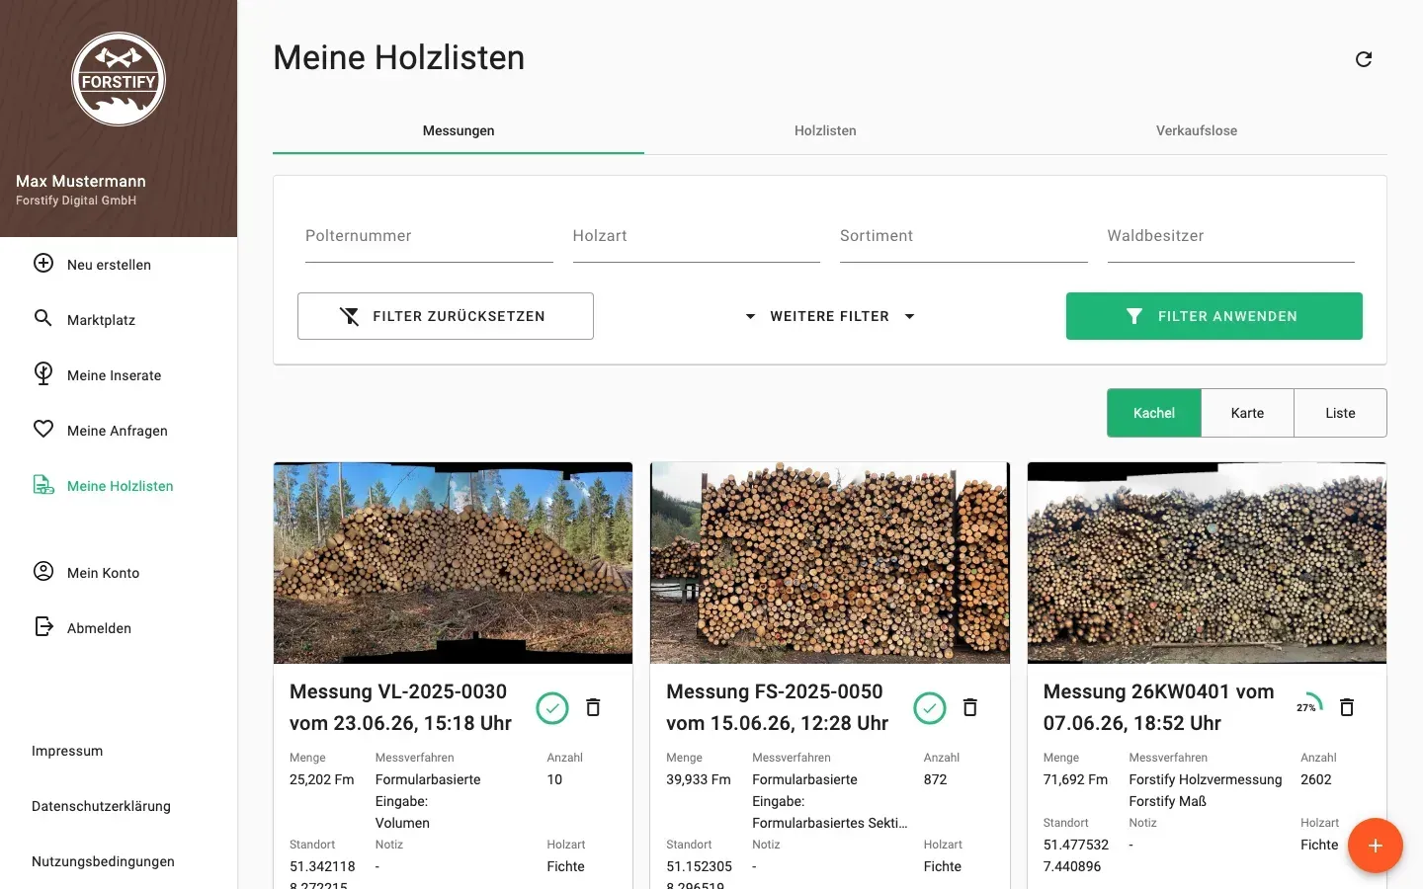
Task: Click the Menge value 39,933 Fm
Action: point(699,779)
